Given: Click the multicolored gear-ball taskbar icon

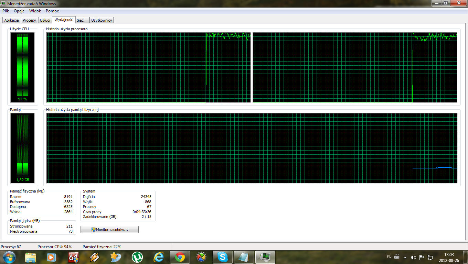Looking at the screenshot, I should (x=201, y=257).
